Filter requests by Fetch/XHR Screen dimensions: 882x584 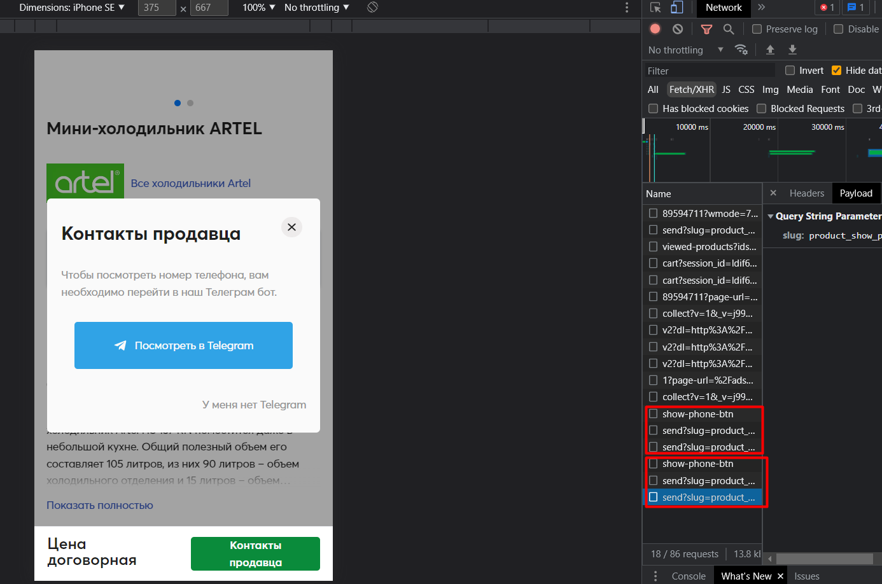(692, 90)
